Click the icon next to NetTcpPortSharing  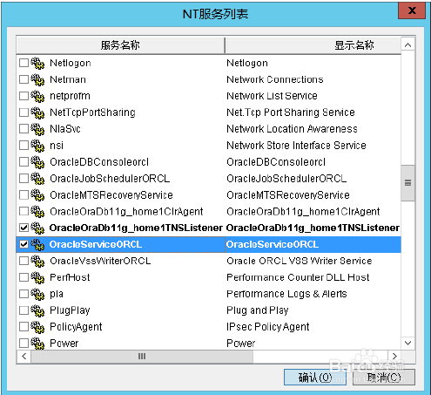(37, 112)
